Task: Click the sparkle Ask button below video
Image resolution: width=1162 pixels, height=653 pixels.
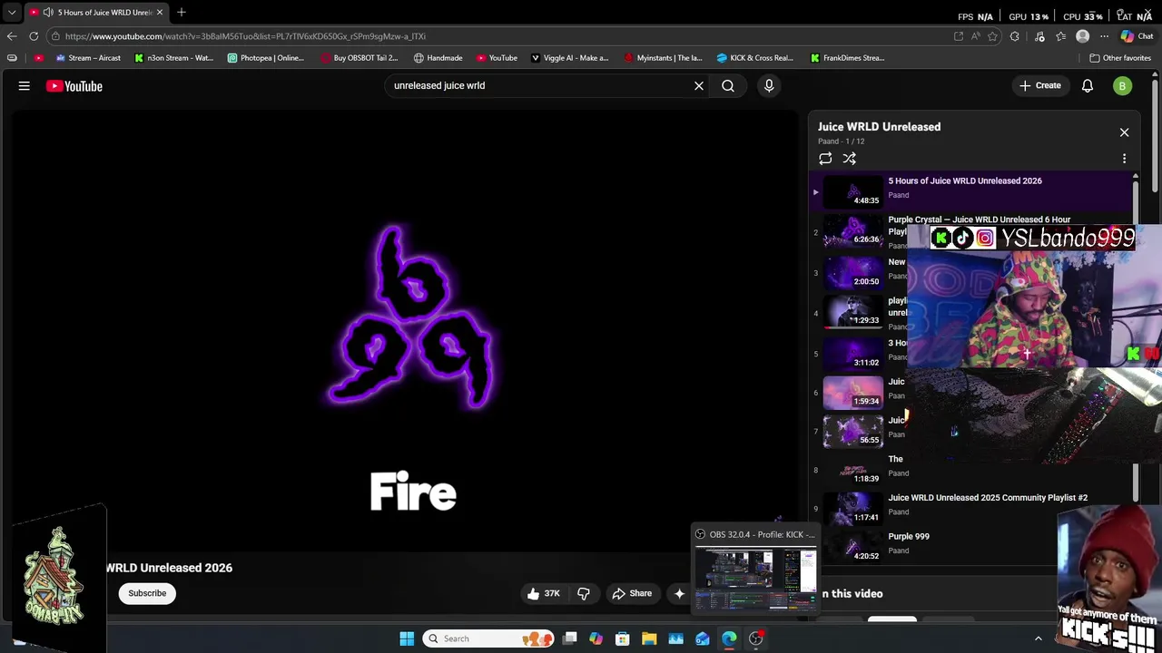Action: click(x=679, y=593)
